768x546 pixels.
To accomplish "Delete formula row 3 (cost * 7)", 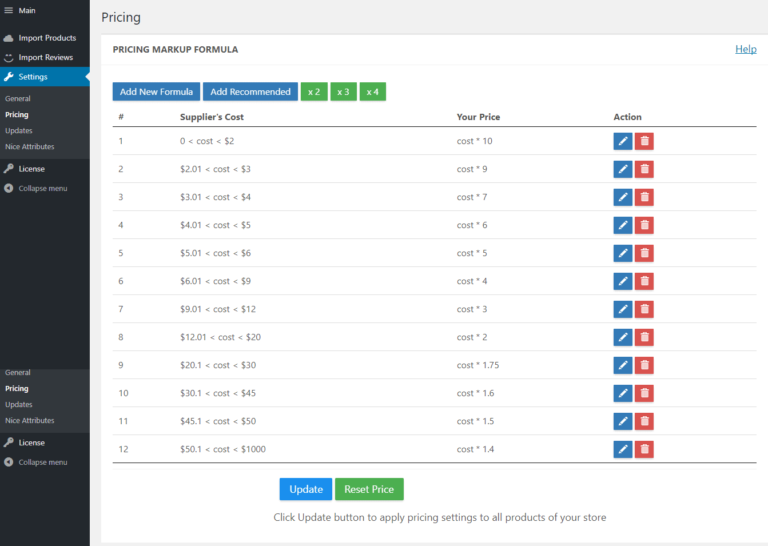I will pos(644,197).
